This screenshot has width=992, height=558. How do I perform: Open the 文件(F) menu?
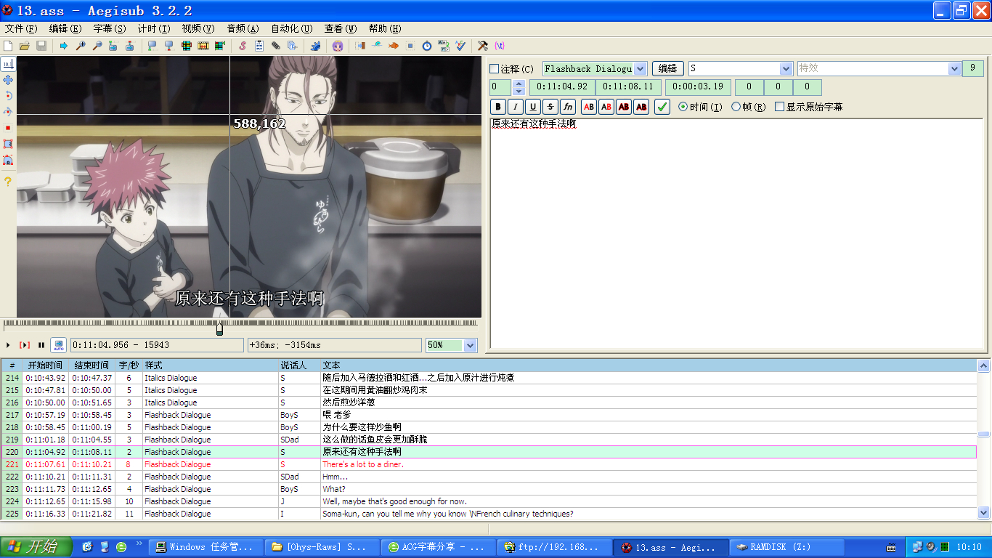click(21, 29)
